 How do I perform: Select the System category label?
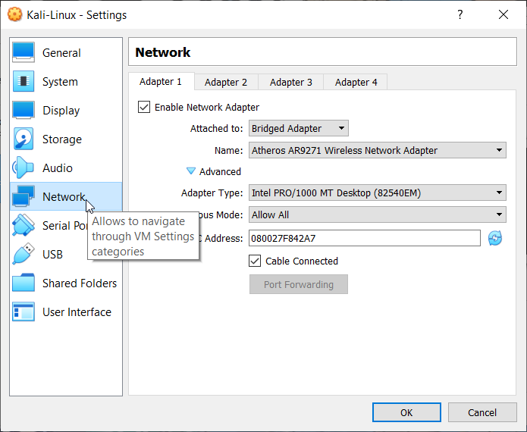point(60,82)
